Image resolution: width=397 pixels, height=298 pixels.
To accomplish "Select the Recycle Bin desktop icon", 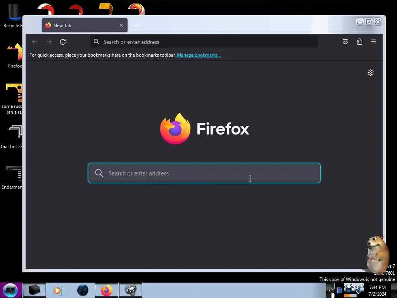I will pyautogui.click(x=13, y=16).
